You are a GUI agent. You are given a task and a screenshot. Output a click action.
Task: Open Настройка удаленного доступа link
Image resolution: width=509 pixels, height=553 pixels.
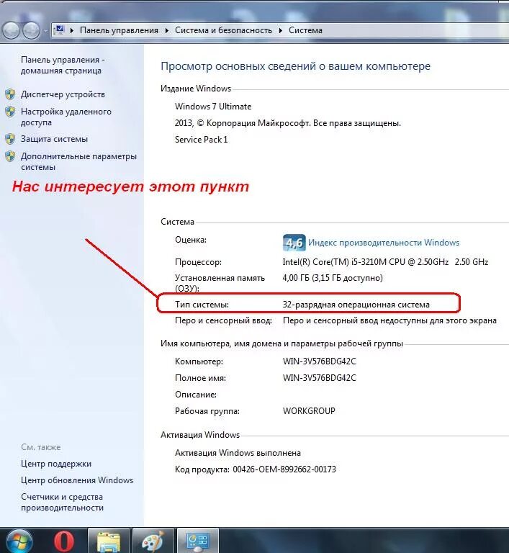pos(66,117)
